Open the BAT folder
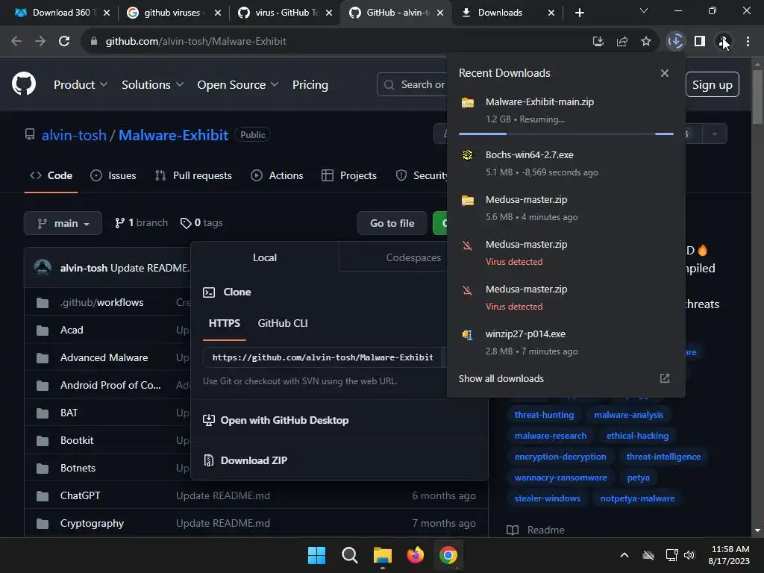 tap(69, 413)
